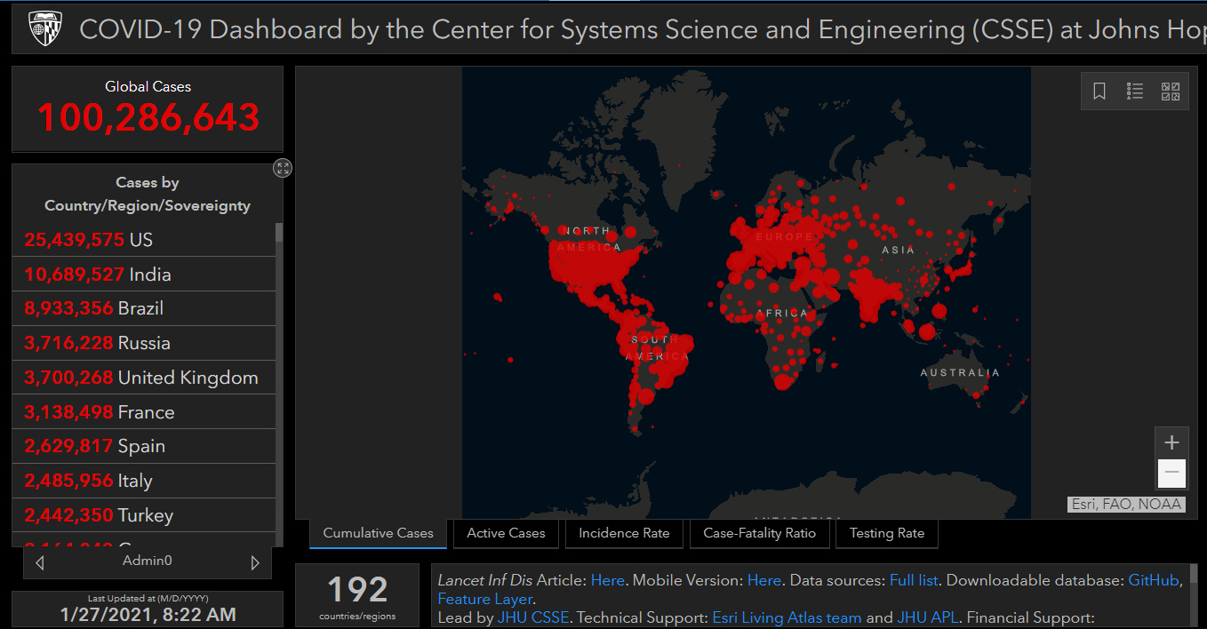Select the Incidence Rate tab
This screenshot has width=1207, height=629.
(x=624, y=533)
